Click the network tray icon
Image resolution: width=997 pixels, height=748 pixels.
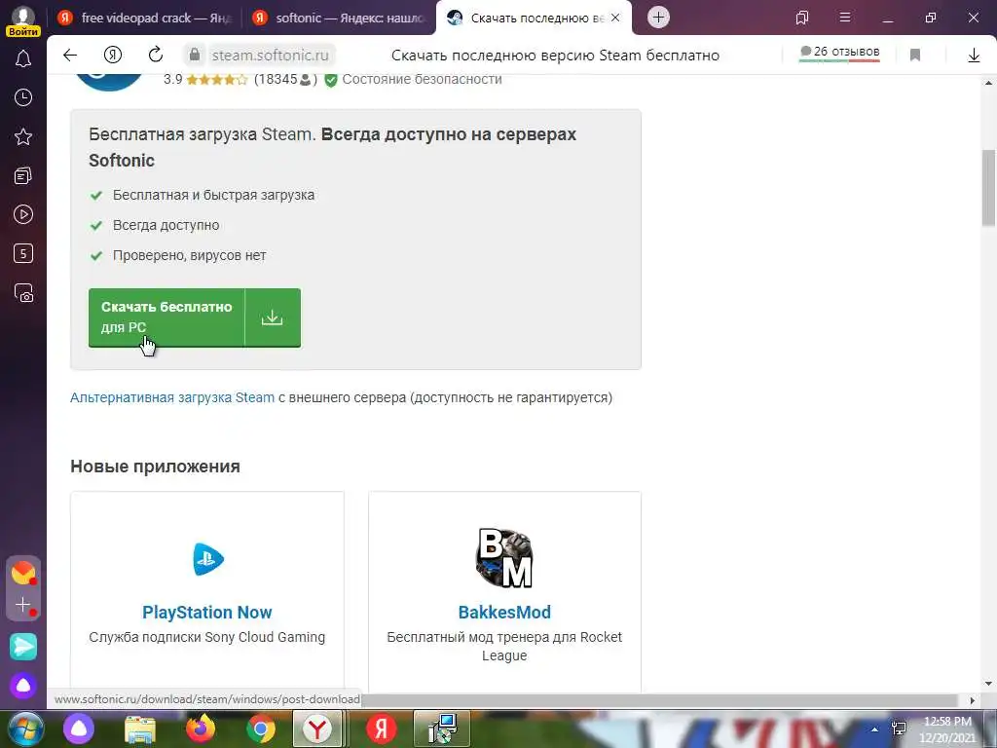(899, 729)
